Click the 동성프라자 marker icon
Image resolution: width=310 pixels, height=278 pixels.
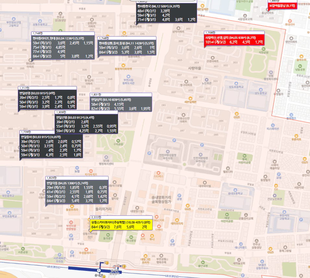tap(72, 206)
